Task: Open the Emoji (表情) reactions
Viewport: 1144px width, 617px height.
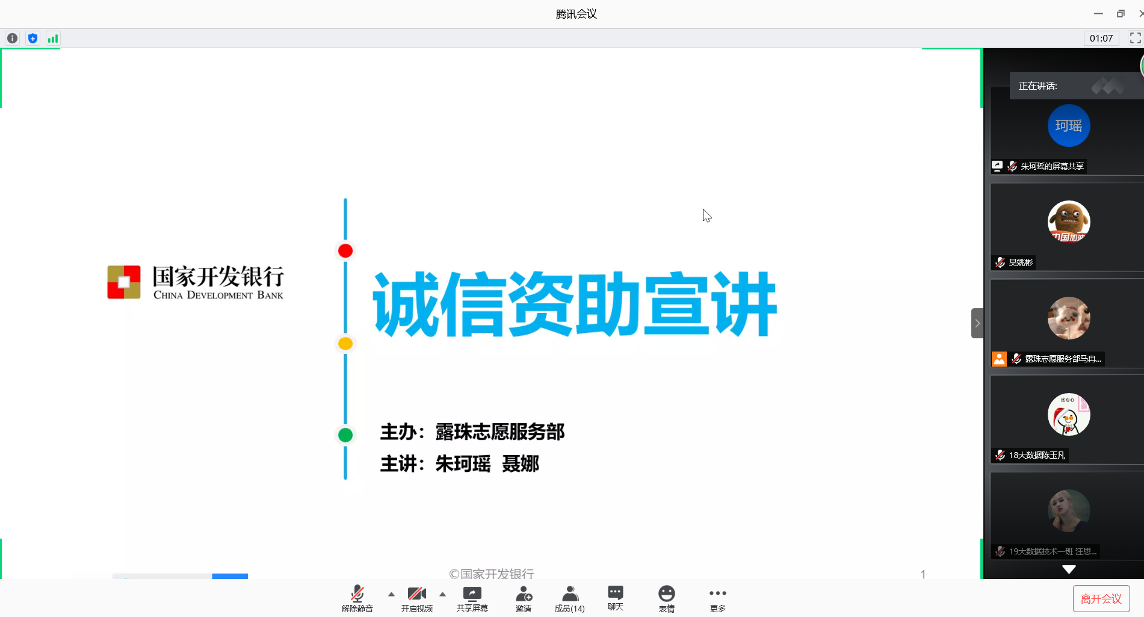Action: coord(666,599)
